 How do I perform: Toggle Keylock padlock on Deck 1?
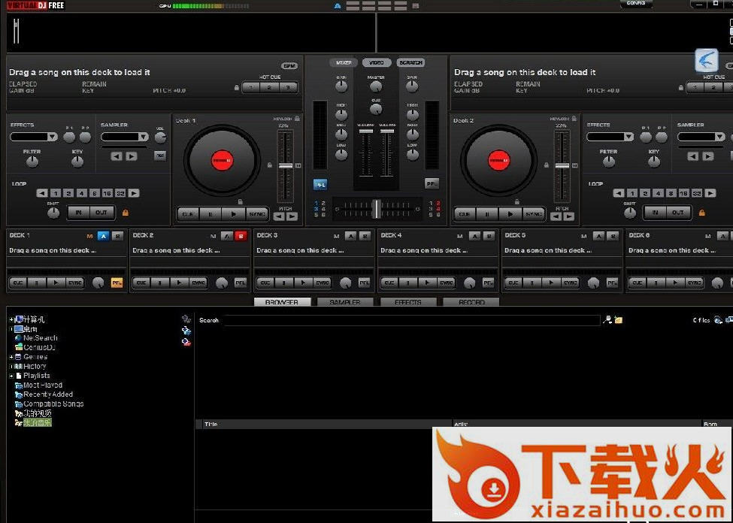[x=297, y=119]
